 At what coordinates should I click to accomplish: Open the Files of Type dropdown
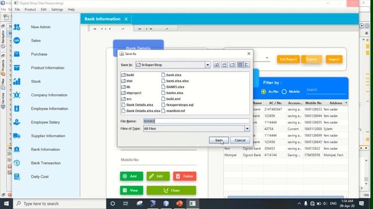247,128
